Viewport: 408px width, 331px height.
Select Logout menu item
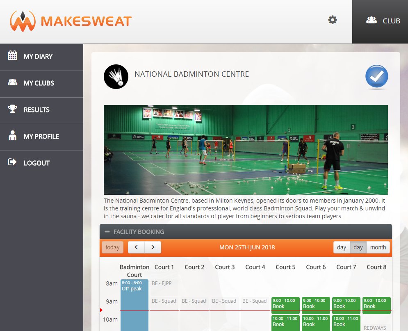(x=42, y=164)
